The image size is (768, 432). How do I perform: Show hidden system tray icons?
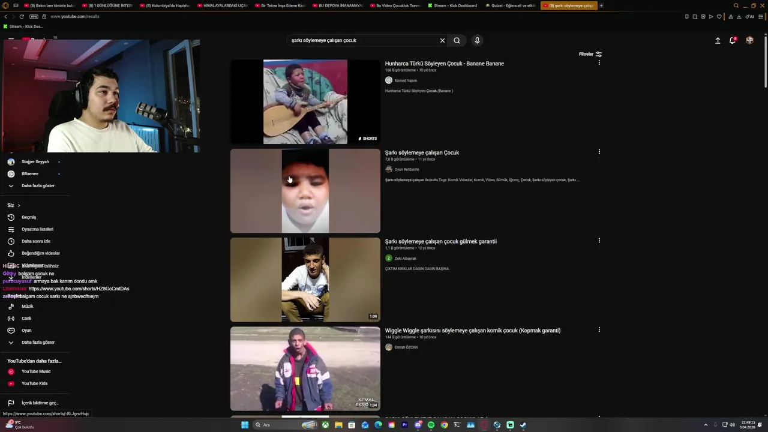[706, 425]
